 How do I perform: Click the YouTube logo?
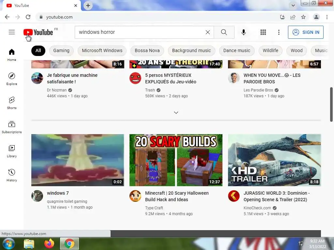pyautogui.click(x=38, y=32)
